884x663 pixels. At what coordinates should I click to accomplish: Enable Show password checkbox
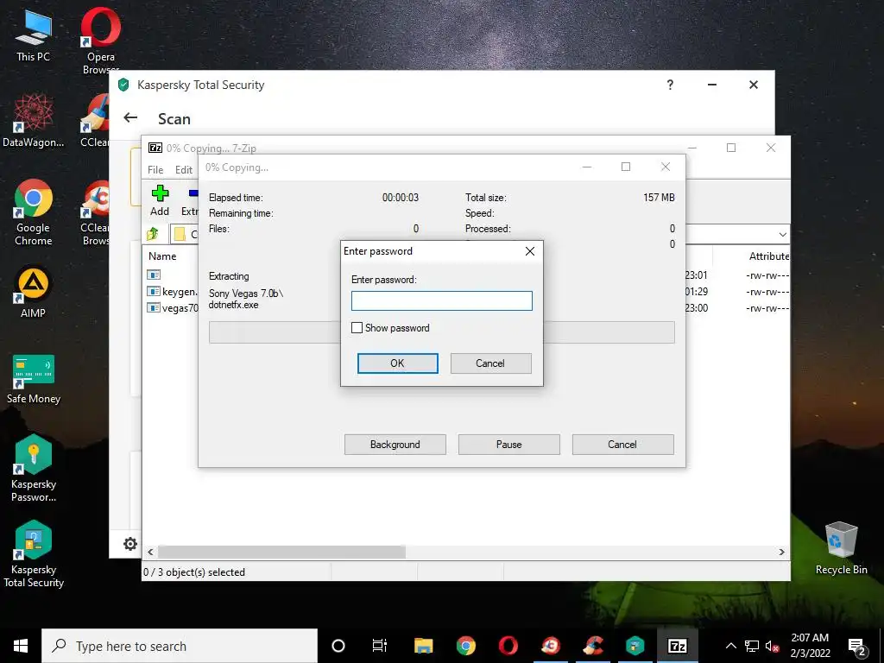(357, 327)
